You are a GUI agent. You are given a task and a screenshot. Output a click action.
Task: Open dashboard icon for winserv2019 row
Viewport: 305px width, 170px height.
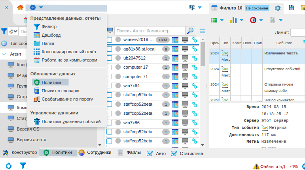click(x=175, y=40)
